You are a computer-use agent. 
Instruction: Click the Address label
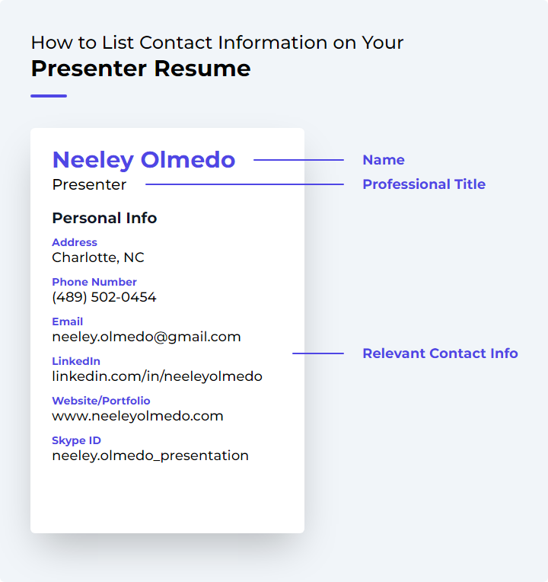(x=75, y=242)
